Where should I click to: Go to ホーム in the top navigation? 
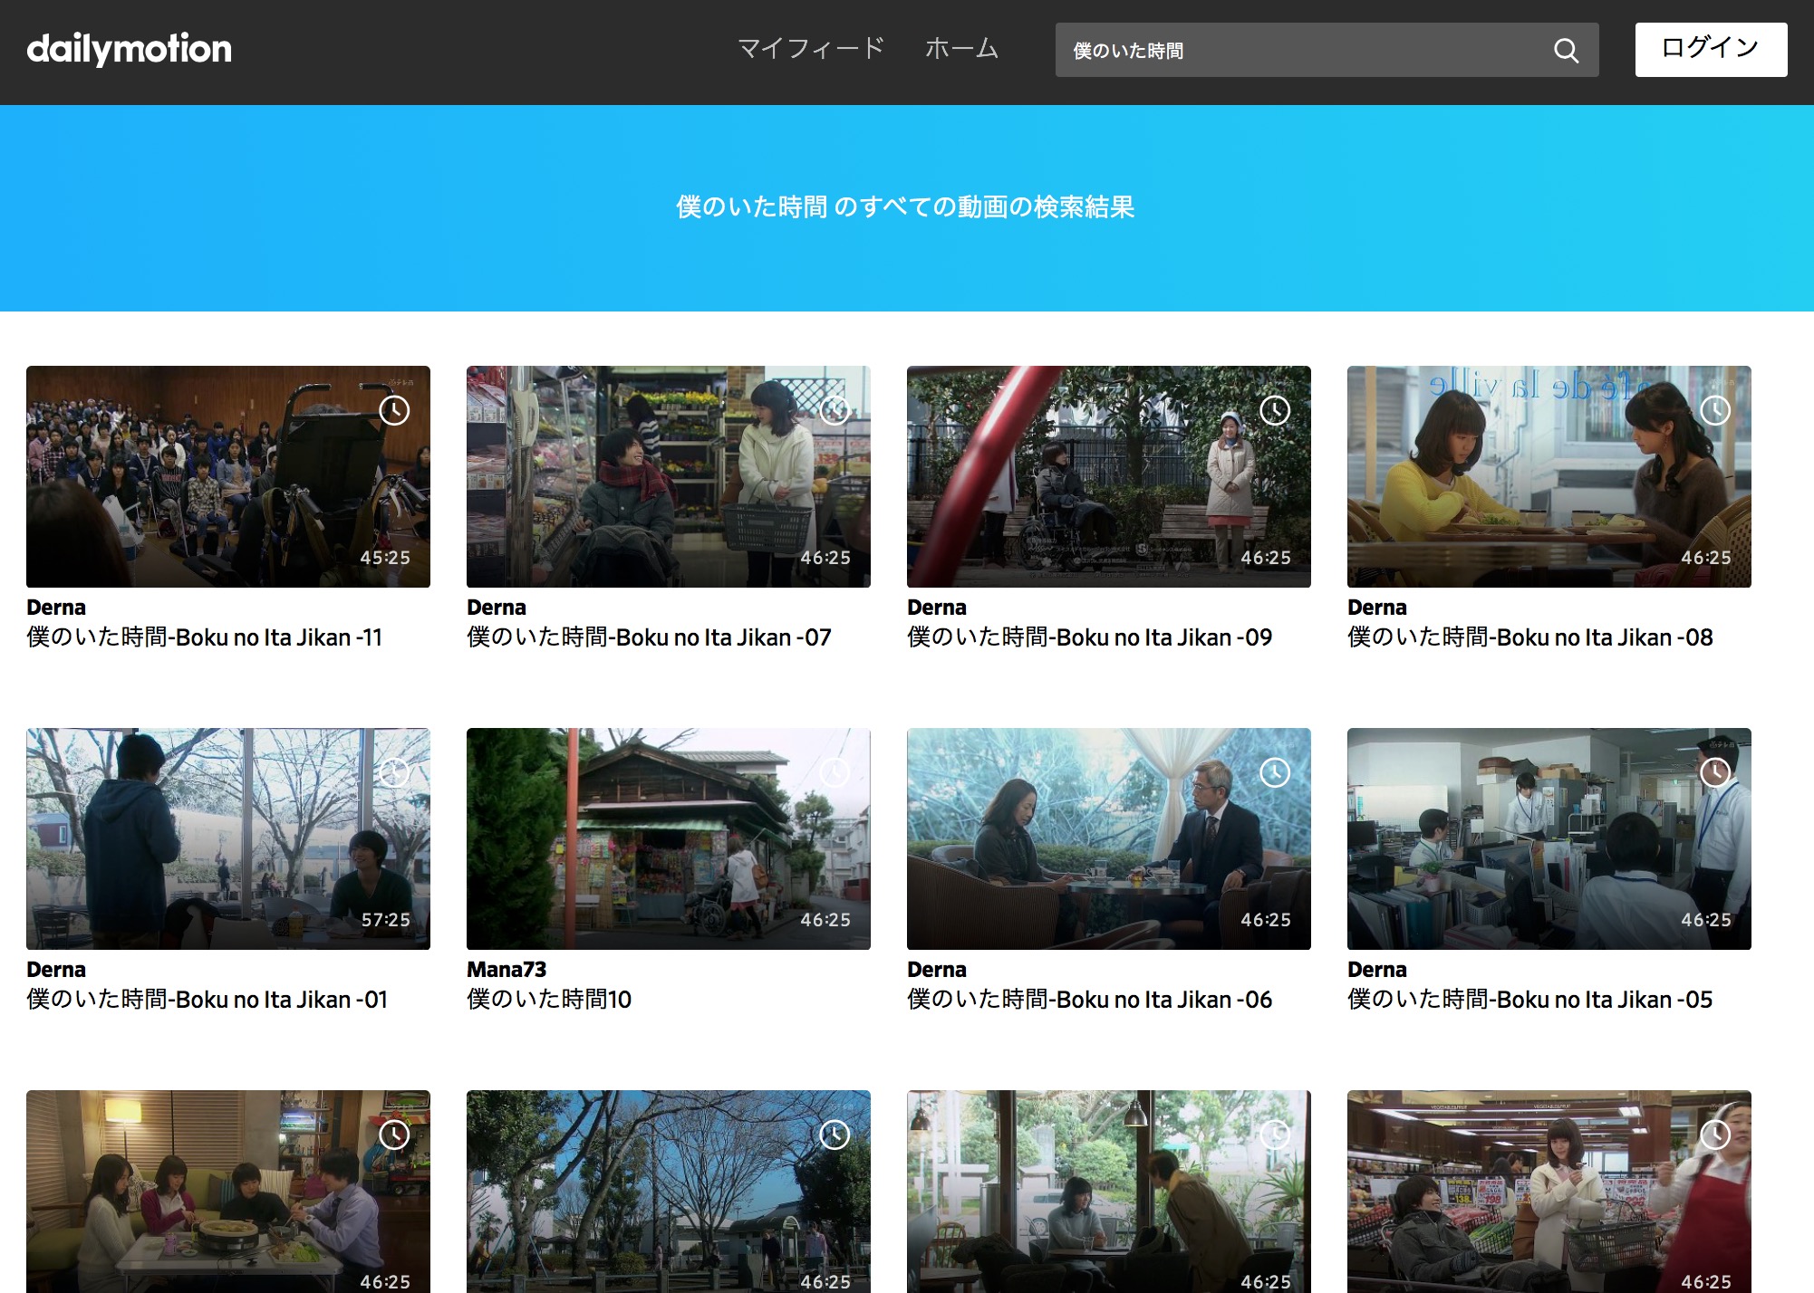pos(961,49)
